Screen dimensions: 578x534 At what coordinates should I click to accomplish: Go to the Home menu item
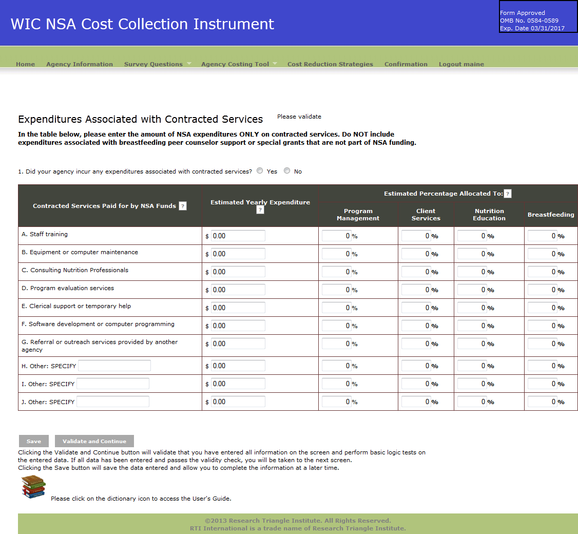[26, 64]
